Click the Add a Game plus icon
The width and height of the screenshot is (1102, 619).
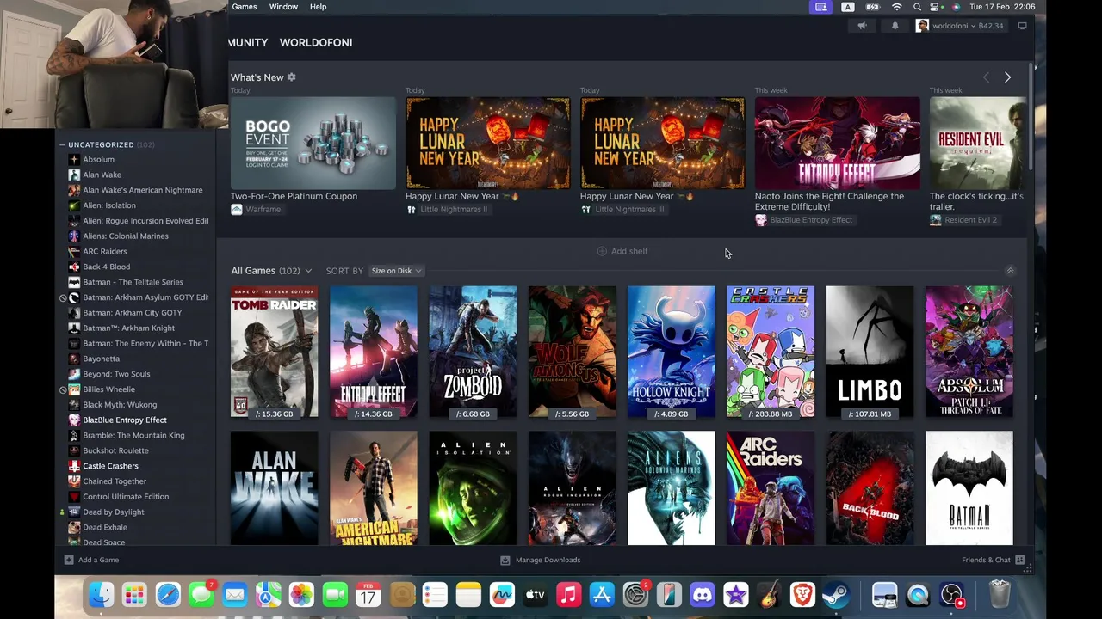(69, 560)
